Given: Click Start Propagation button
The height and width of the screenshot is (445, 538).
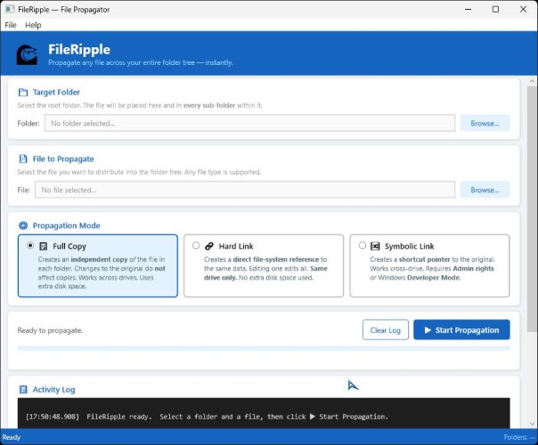Looking at the screenshot, I should coord(461,330).
